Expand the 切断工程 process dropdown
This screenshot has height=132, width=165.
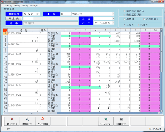pos(113,14)
